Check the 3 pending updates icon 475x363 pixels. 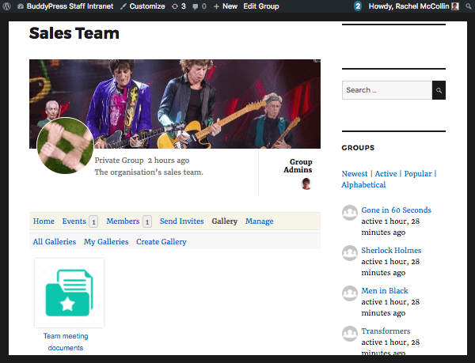tap(179, 6)
